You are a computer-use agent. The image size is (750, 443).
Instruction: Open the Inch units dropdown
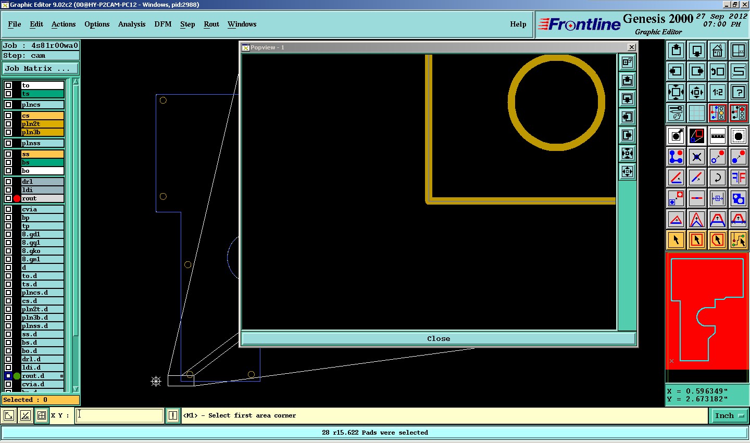click(x=729, y=415)
